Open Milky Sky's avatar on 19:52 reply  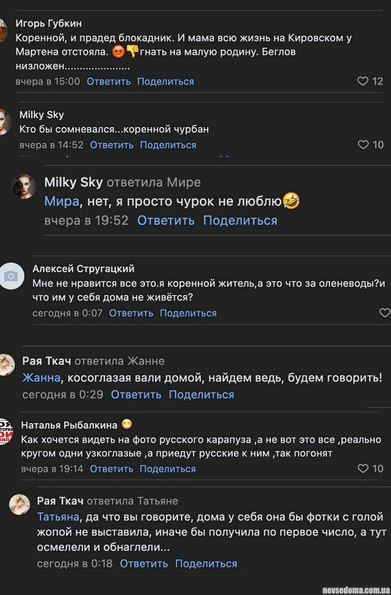pos(23,187)
